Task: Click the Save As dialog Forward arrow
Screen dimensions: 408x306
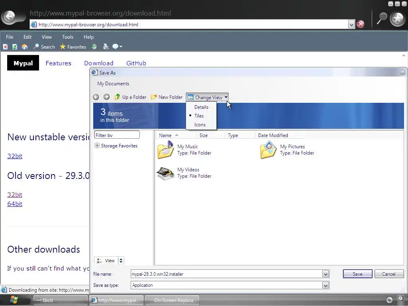Action: 106,97
